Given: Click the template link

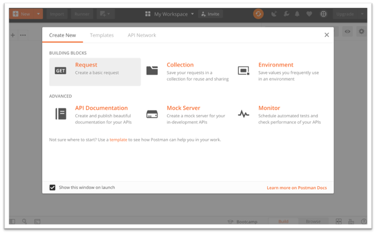Looking at the screenshot, I should coord(118,140).
